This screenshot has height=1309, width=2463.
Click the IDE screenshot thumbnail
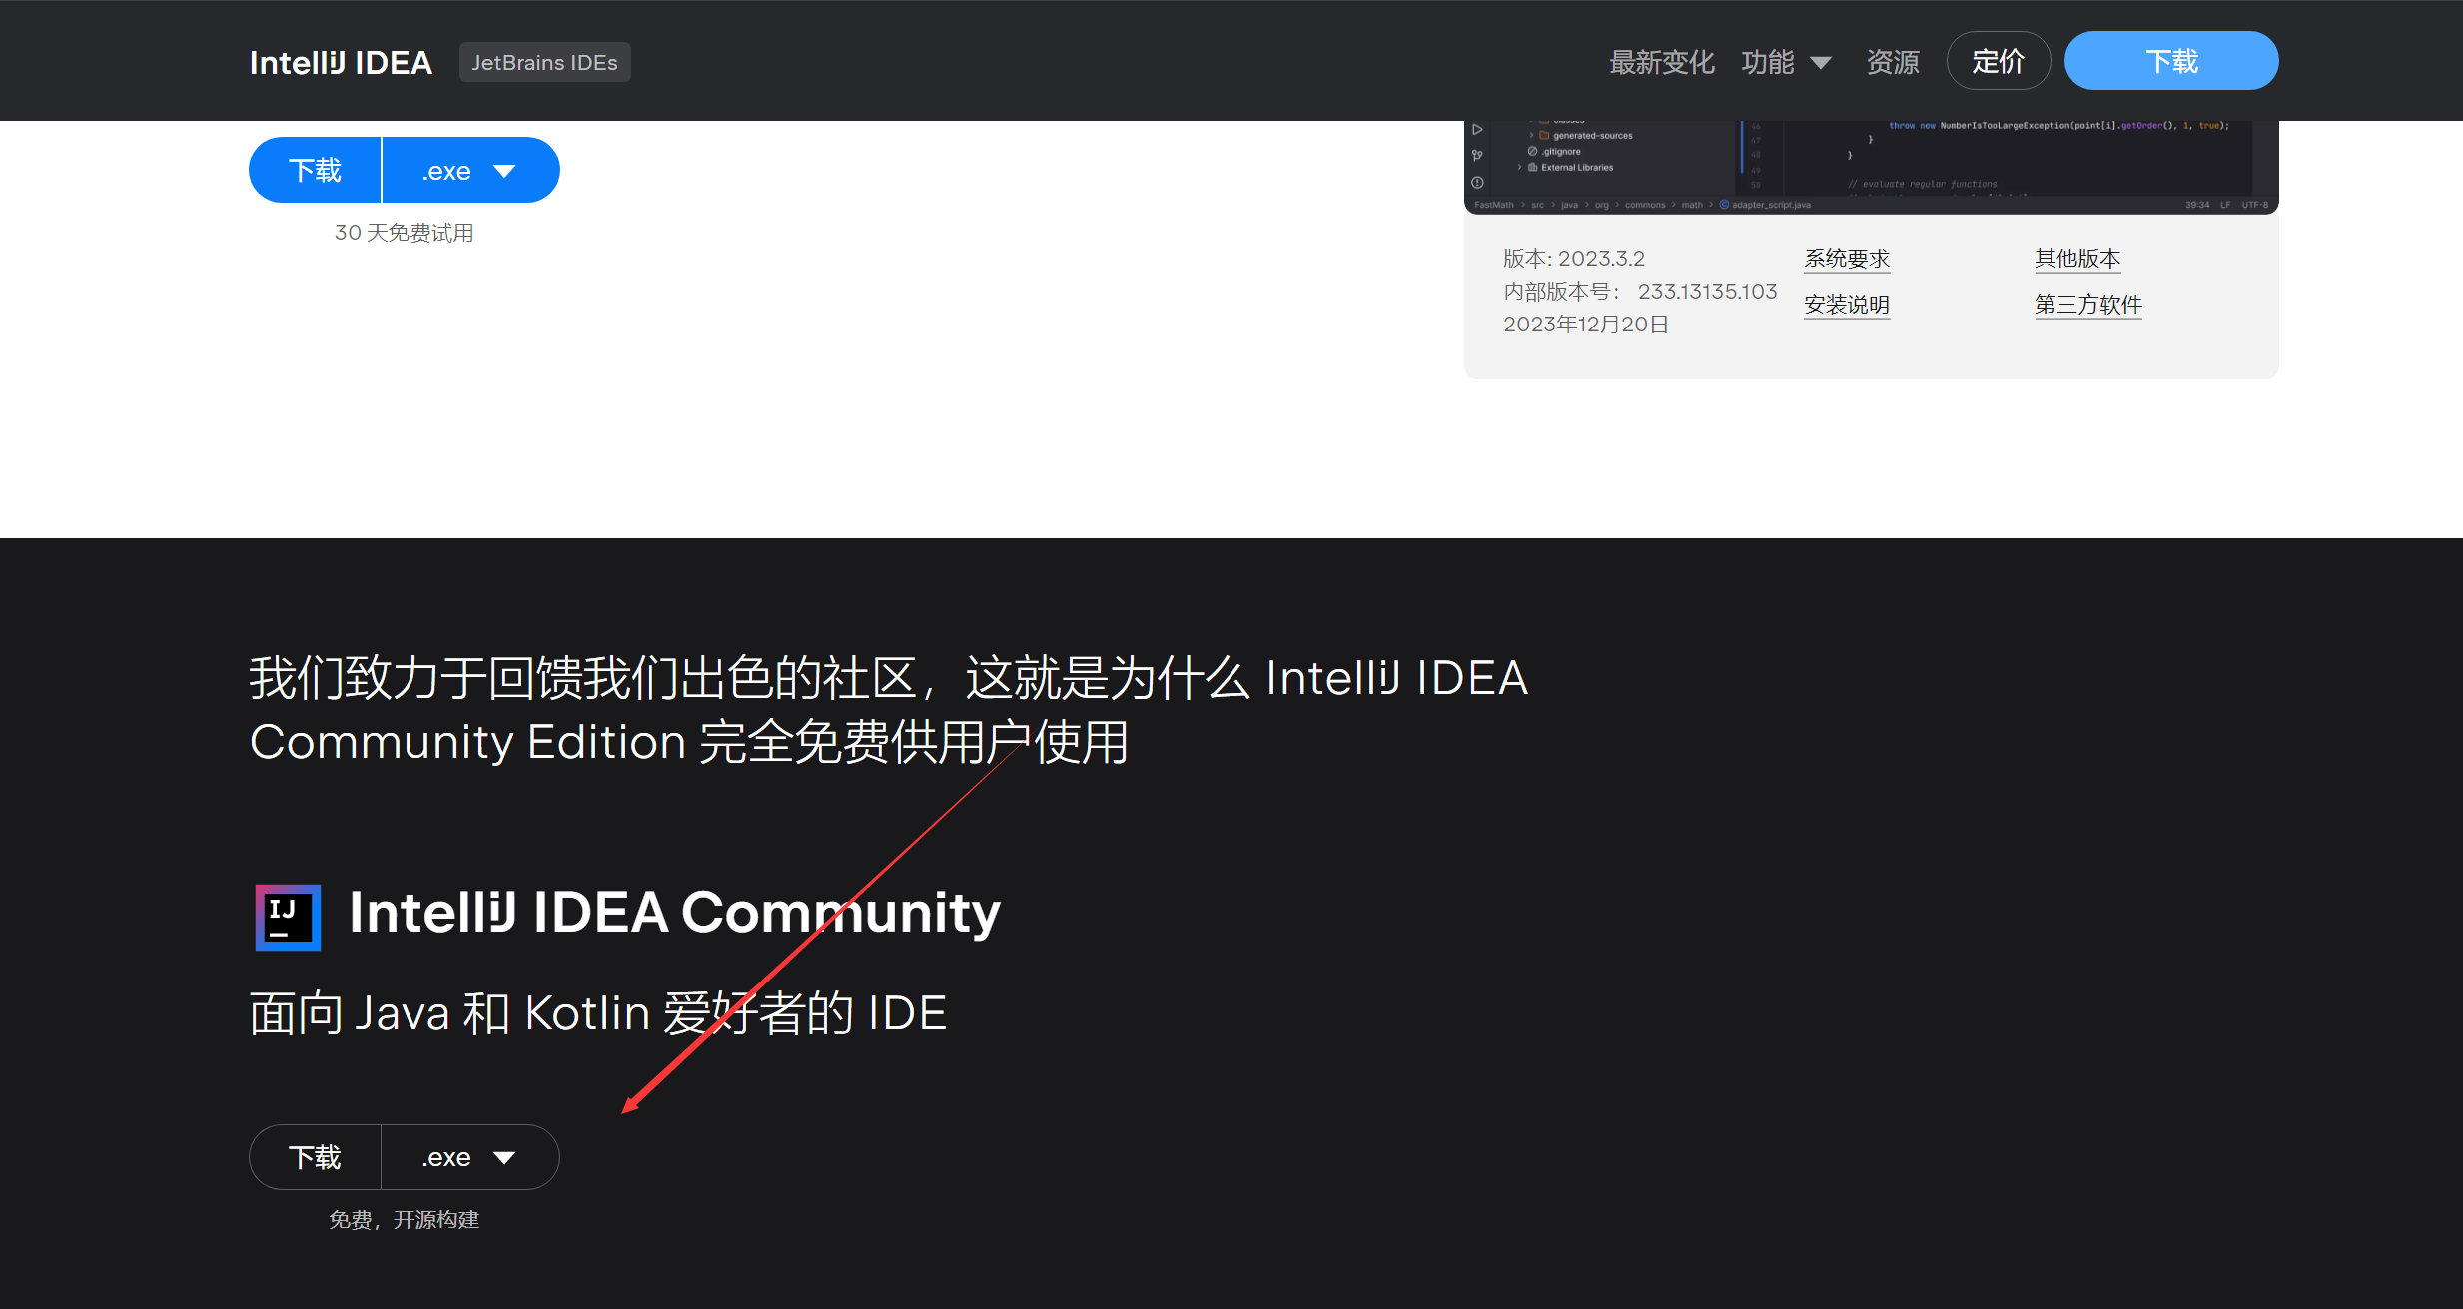(x=1871, y=167)
